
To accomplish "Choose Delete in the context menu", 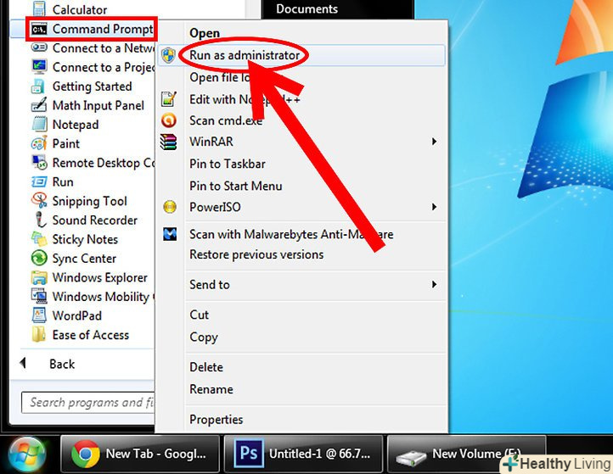I will coord(301,367).
